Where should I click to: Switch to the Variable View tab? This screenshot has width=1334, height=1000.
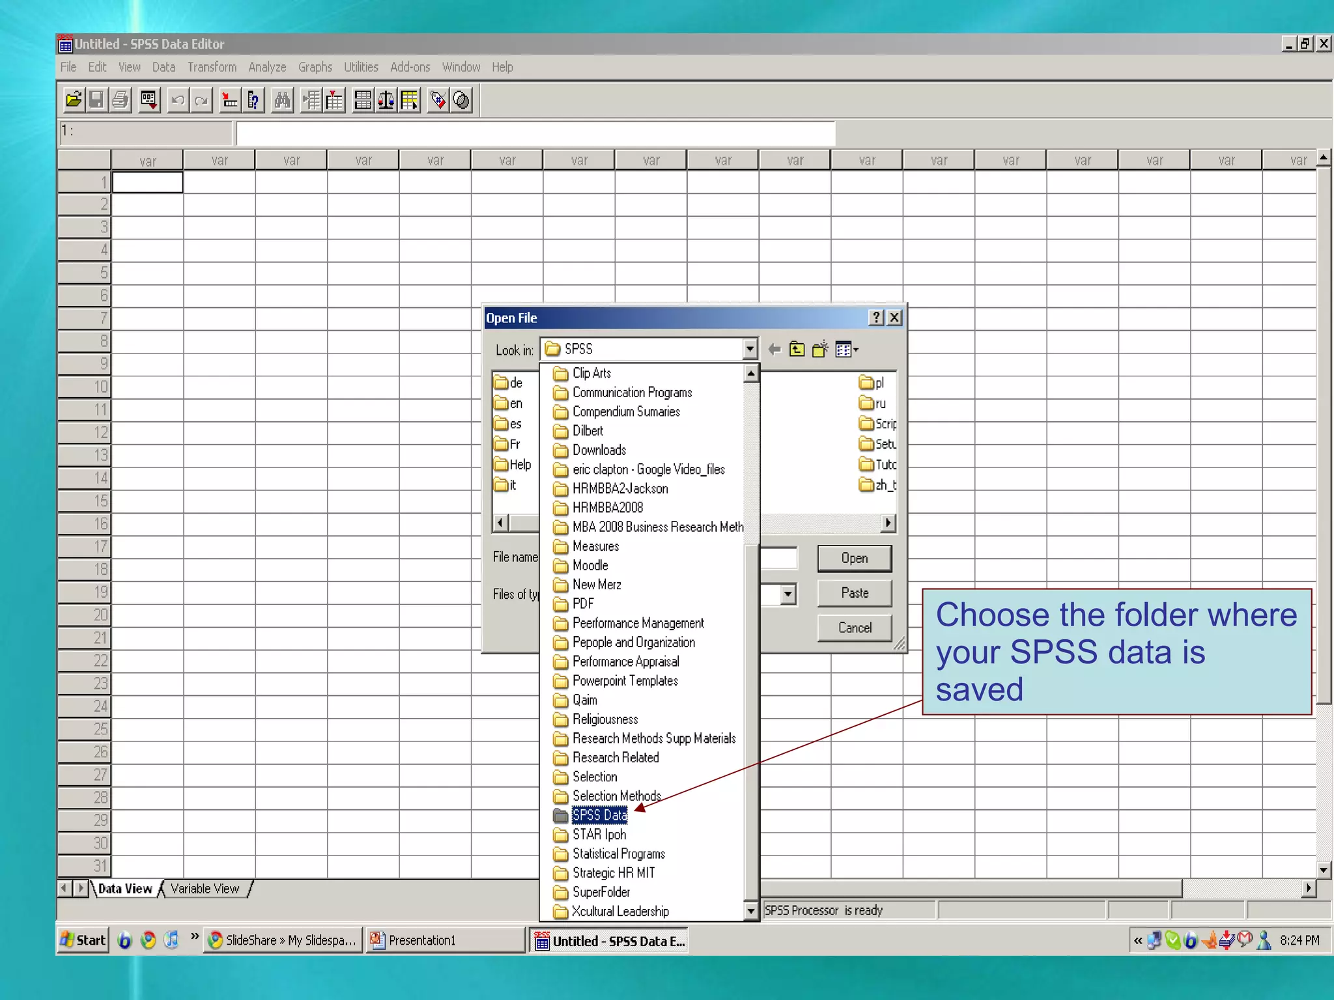tap(205, 889)
